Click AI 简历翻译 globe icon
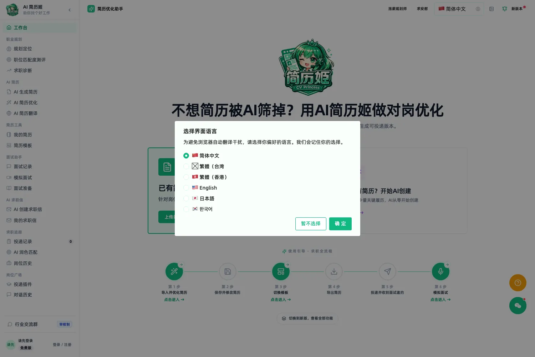This screenshot has width=535, height=357. point(9,113)
